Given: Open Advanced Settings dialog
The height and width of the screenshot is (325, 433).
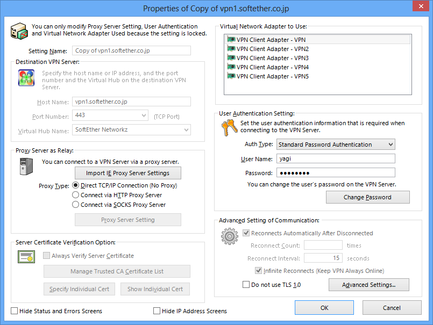Looking at the screenshot, I should coord(368,285).
